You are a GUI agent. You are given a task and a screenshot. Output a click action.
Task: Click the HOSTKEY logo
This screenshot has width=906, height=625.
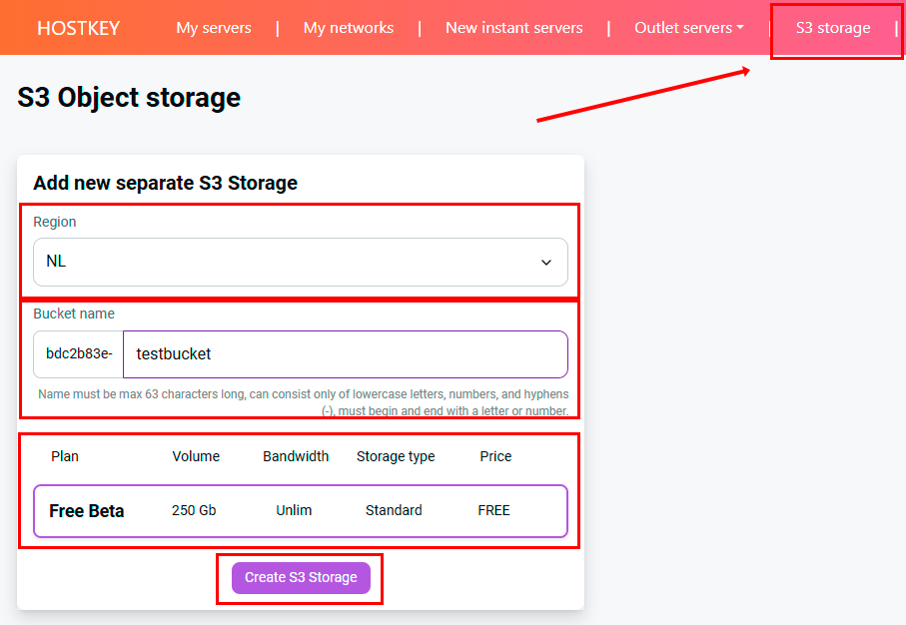(78, 28)
